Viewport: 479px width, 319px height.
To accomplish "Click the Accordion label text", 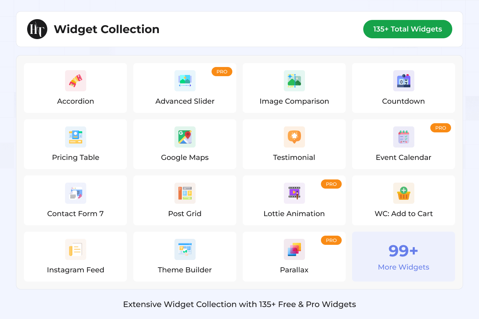I will coord(75,101).
